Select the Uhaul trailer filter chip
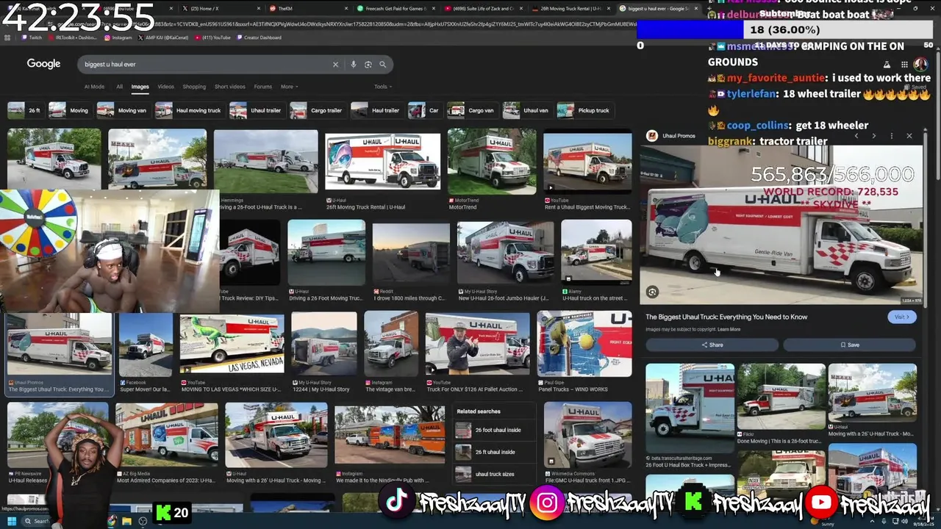The width and height of the screenshot is (941, 529). (x=257, y=110)
